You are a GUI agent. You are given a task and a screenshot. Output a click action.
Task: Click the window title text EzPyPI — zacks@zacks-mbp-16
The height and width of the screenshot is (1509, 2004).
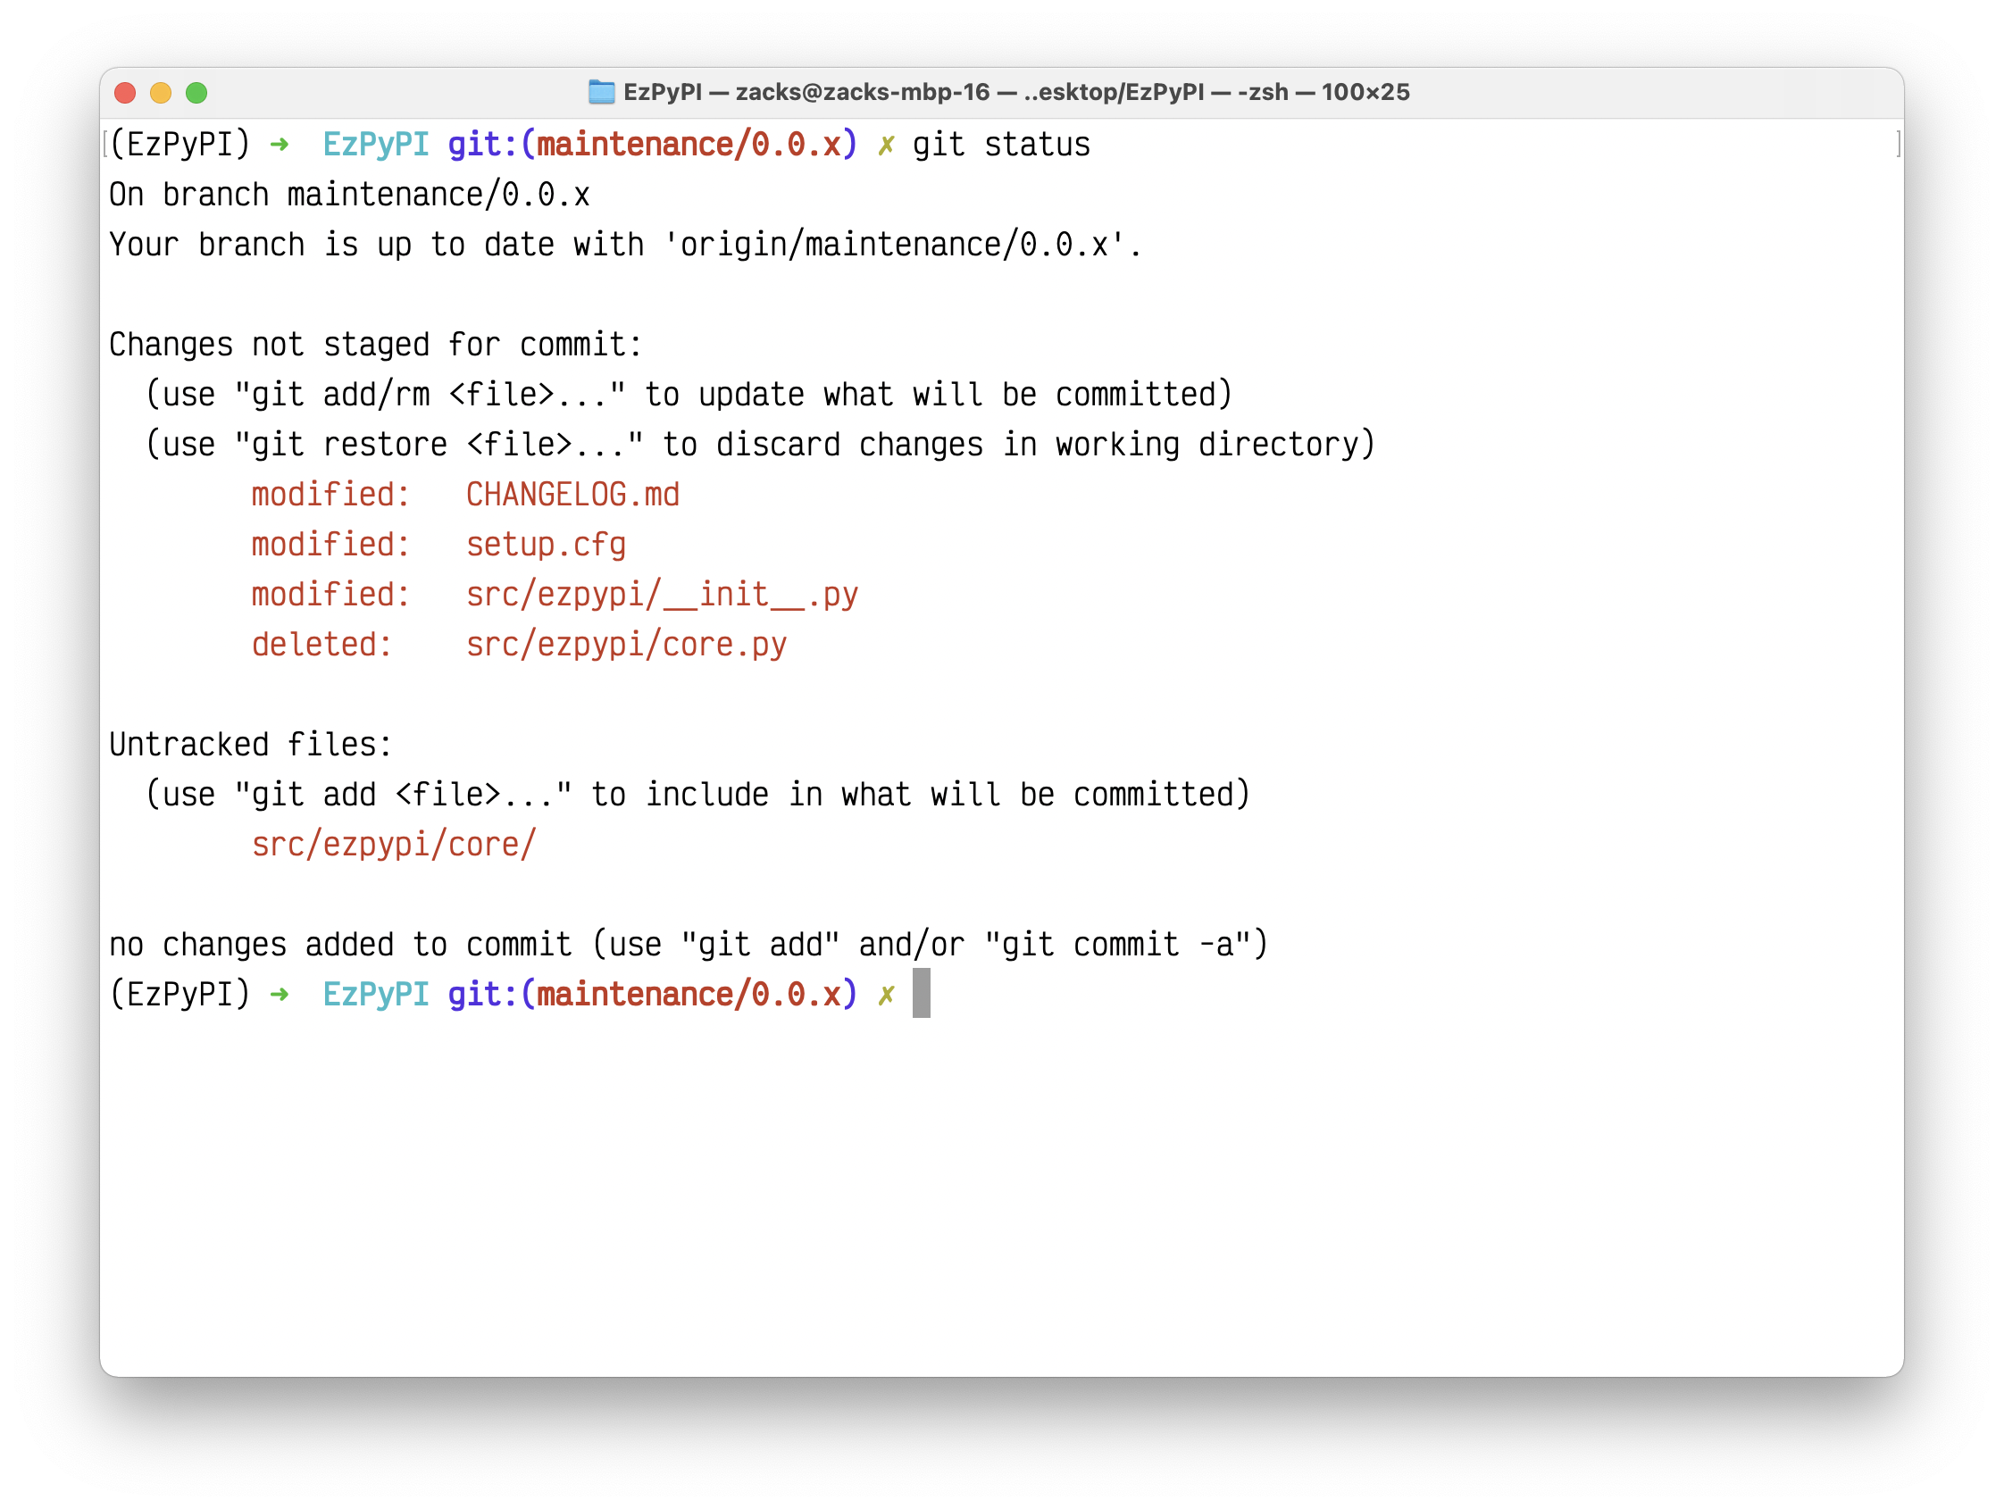point(806,92)
